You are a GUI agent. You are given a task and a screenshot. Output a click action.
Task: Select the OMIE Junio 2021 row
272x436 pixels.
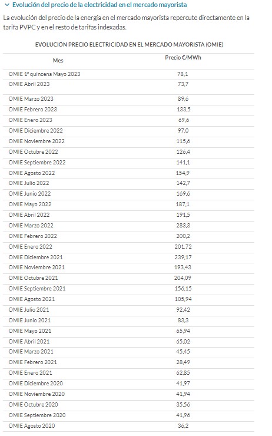pos(128,321)
